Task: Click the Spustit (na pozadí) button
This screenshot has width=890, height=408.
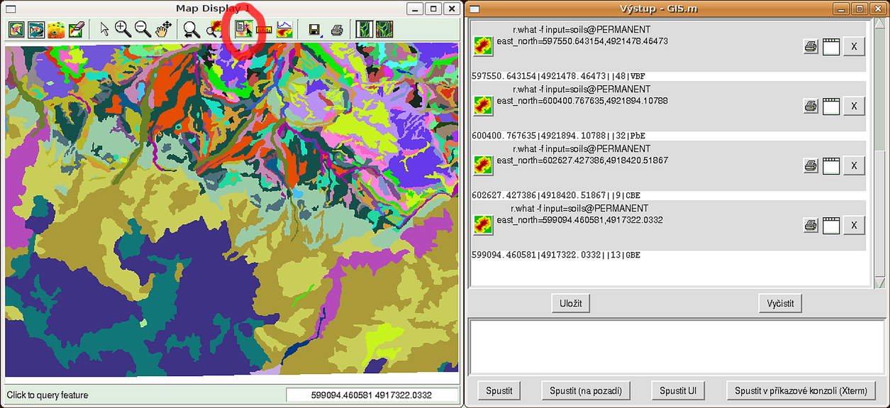Action: tap(586, 390)
